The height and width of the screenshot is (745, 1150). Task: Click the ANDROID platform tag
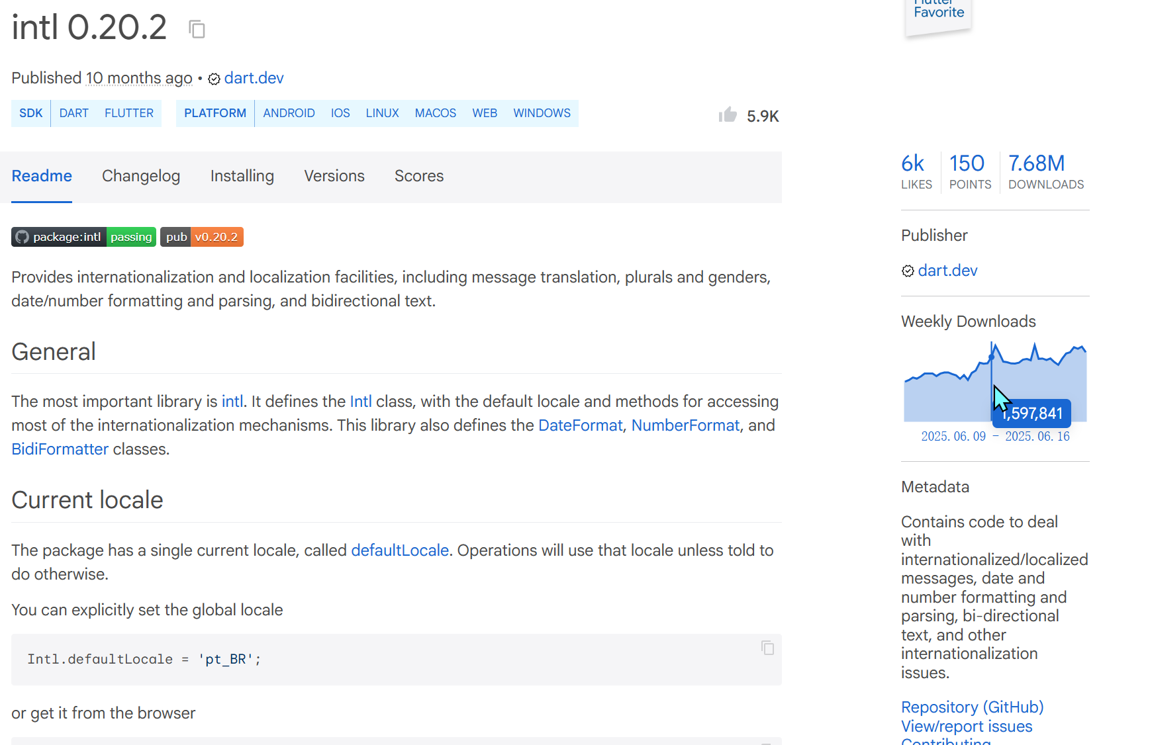[x=289, y=113]
